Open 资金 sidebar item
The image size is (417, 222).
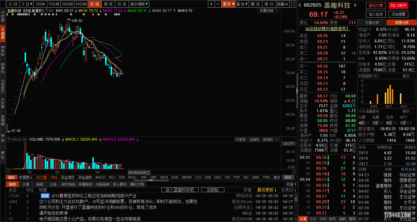click(x=3, y=138)
